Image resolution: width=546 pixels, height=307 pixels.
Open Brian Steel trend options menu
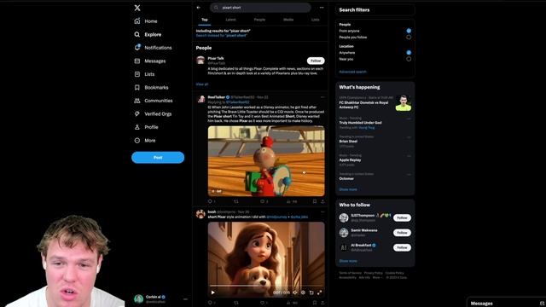coord(409,137)
